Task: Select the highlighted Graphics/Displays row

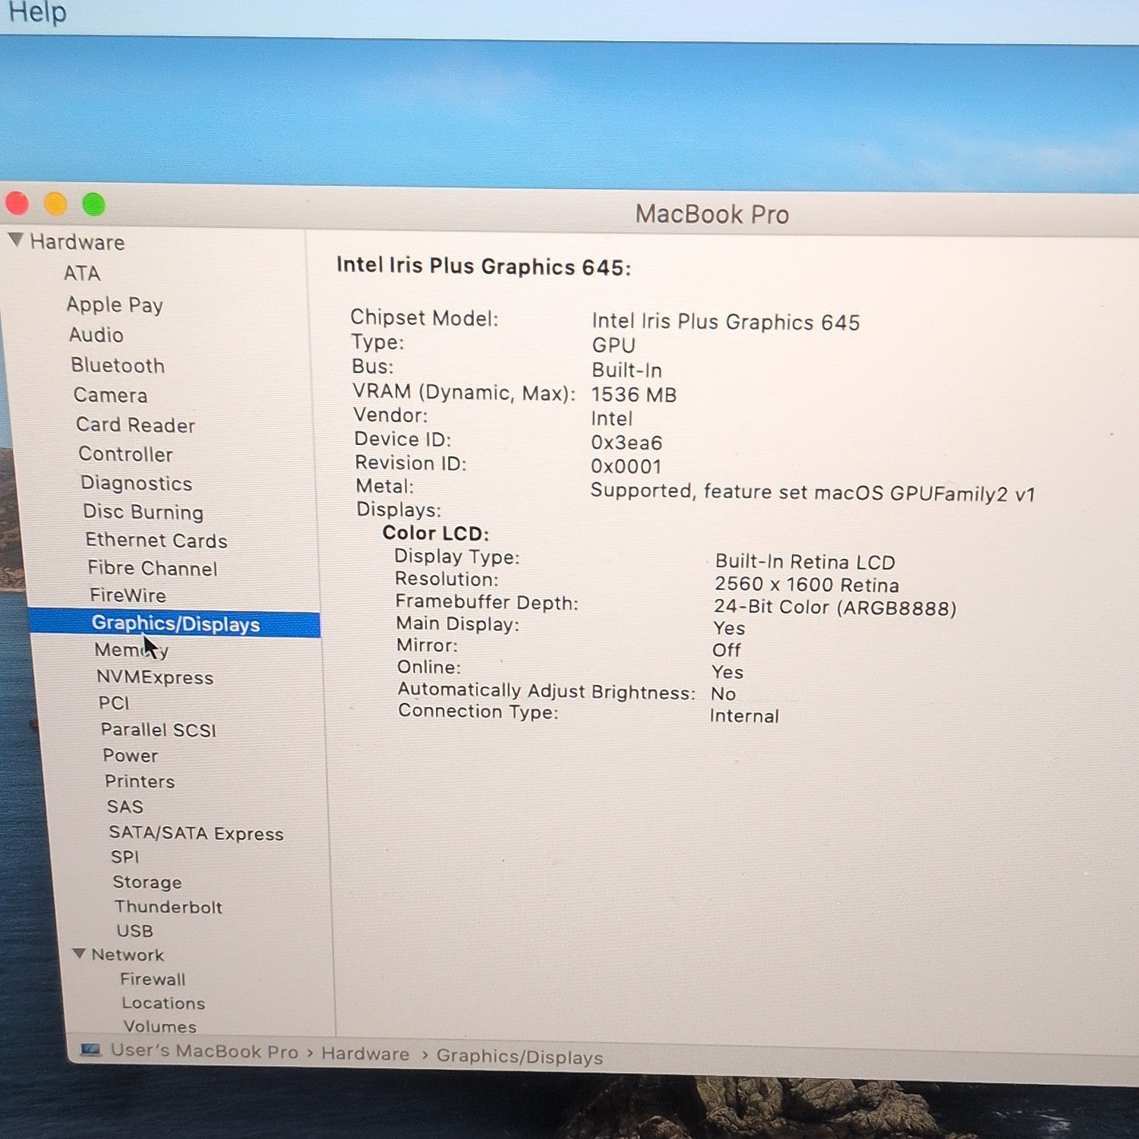Action: 175,623
